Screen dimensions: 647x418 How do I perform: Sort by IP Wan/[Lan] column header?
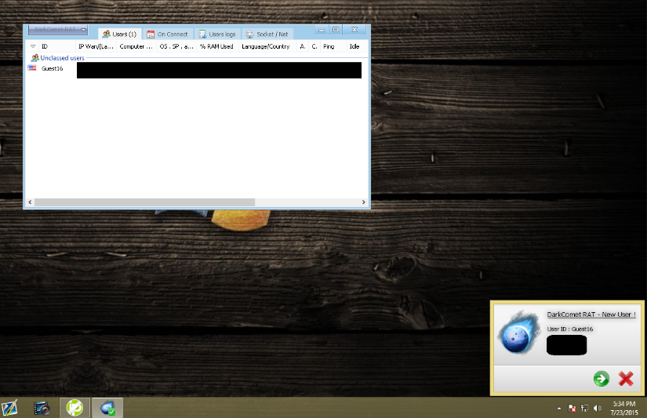(96, 46)
